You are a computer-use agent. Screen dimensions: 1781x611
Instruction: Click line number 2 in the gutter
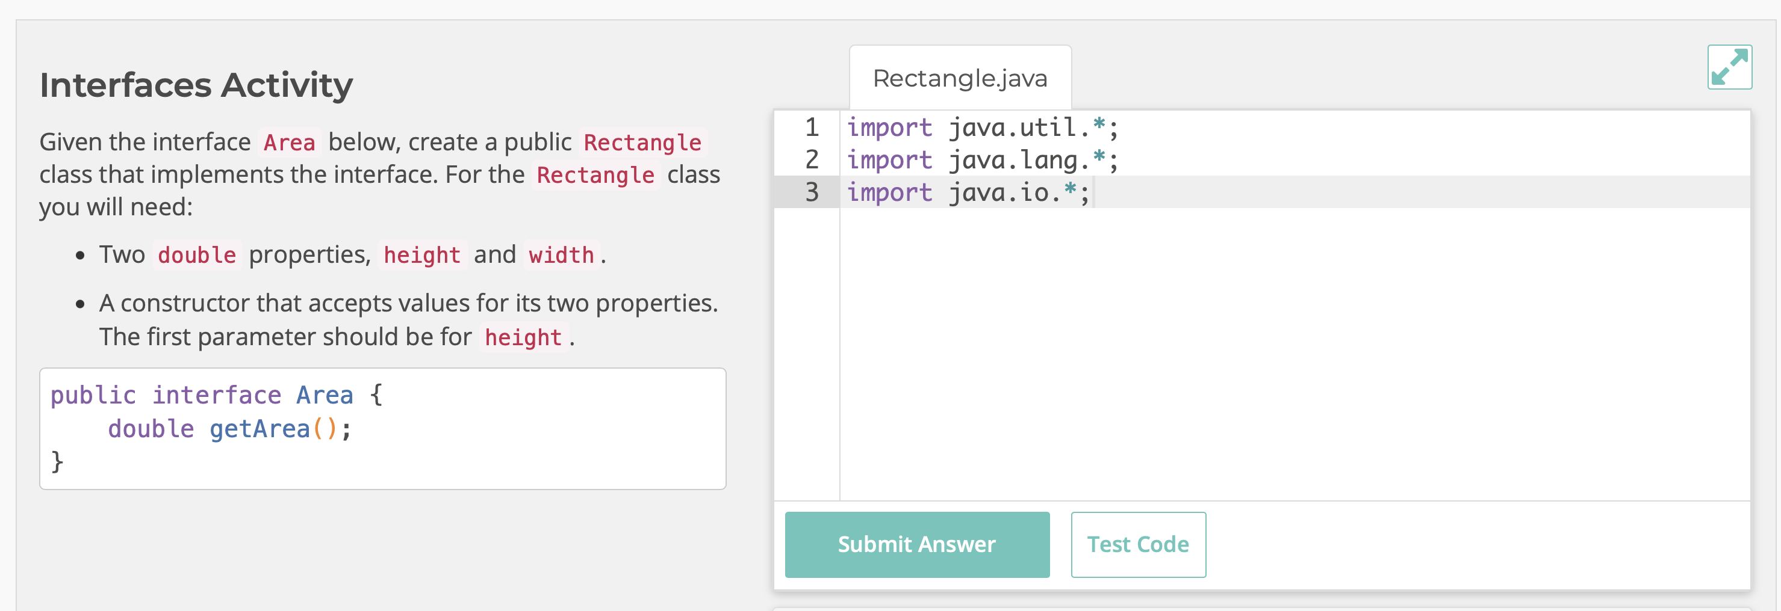(811, 159)
